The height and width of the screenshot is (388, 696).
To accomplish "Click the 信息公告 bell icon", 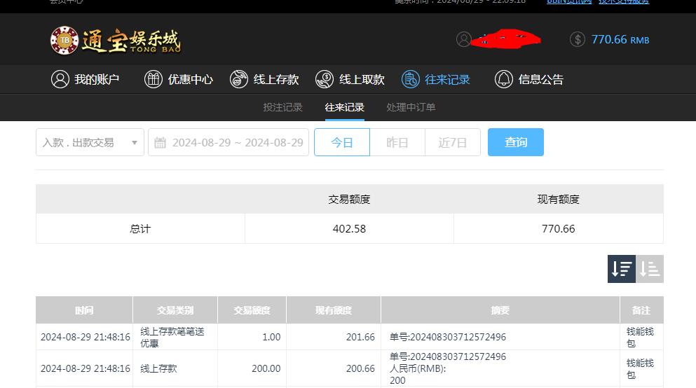I will pos(504,79).
